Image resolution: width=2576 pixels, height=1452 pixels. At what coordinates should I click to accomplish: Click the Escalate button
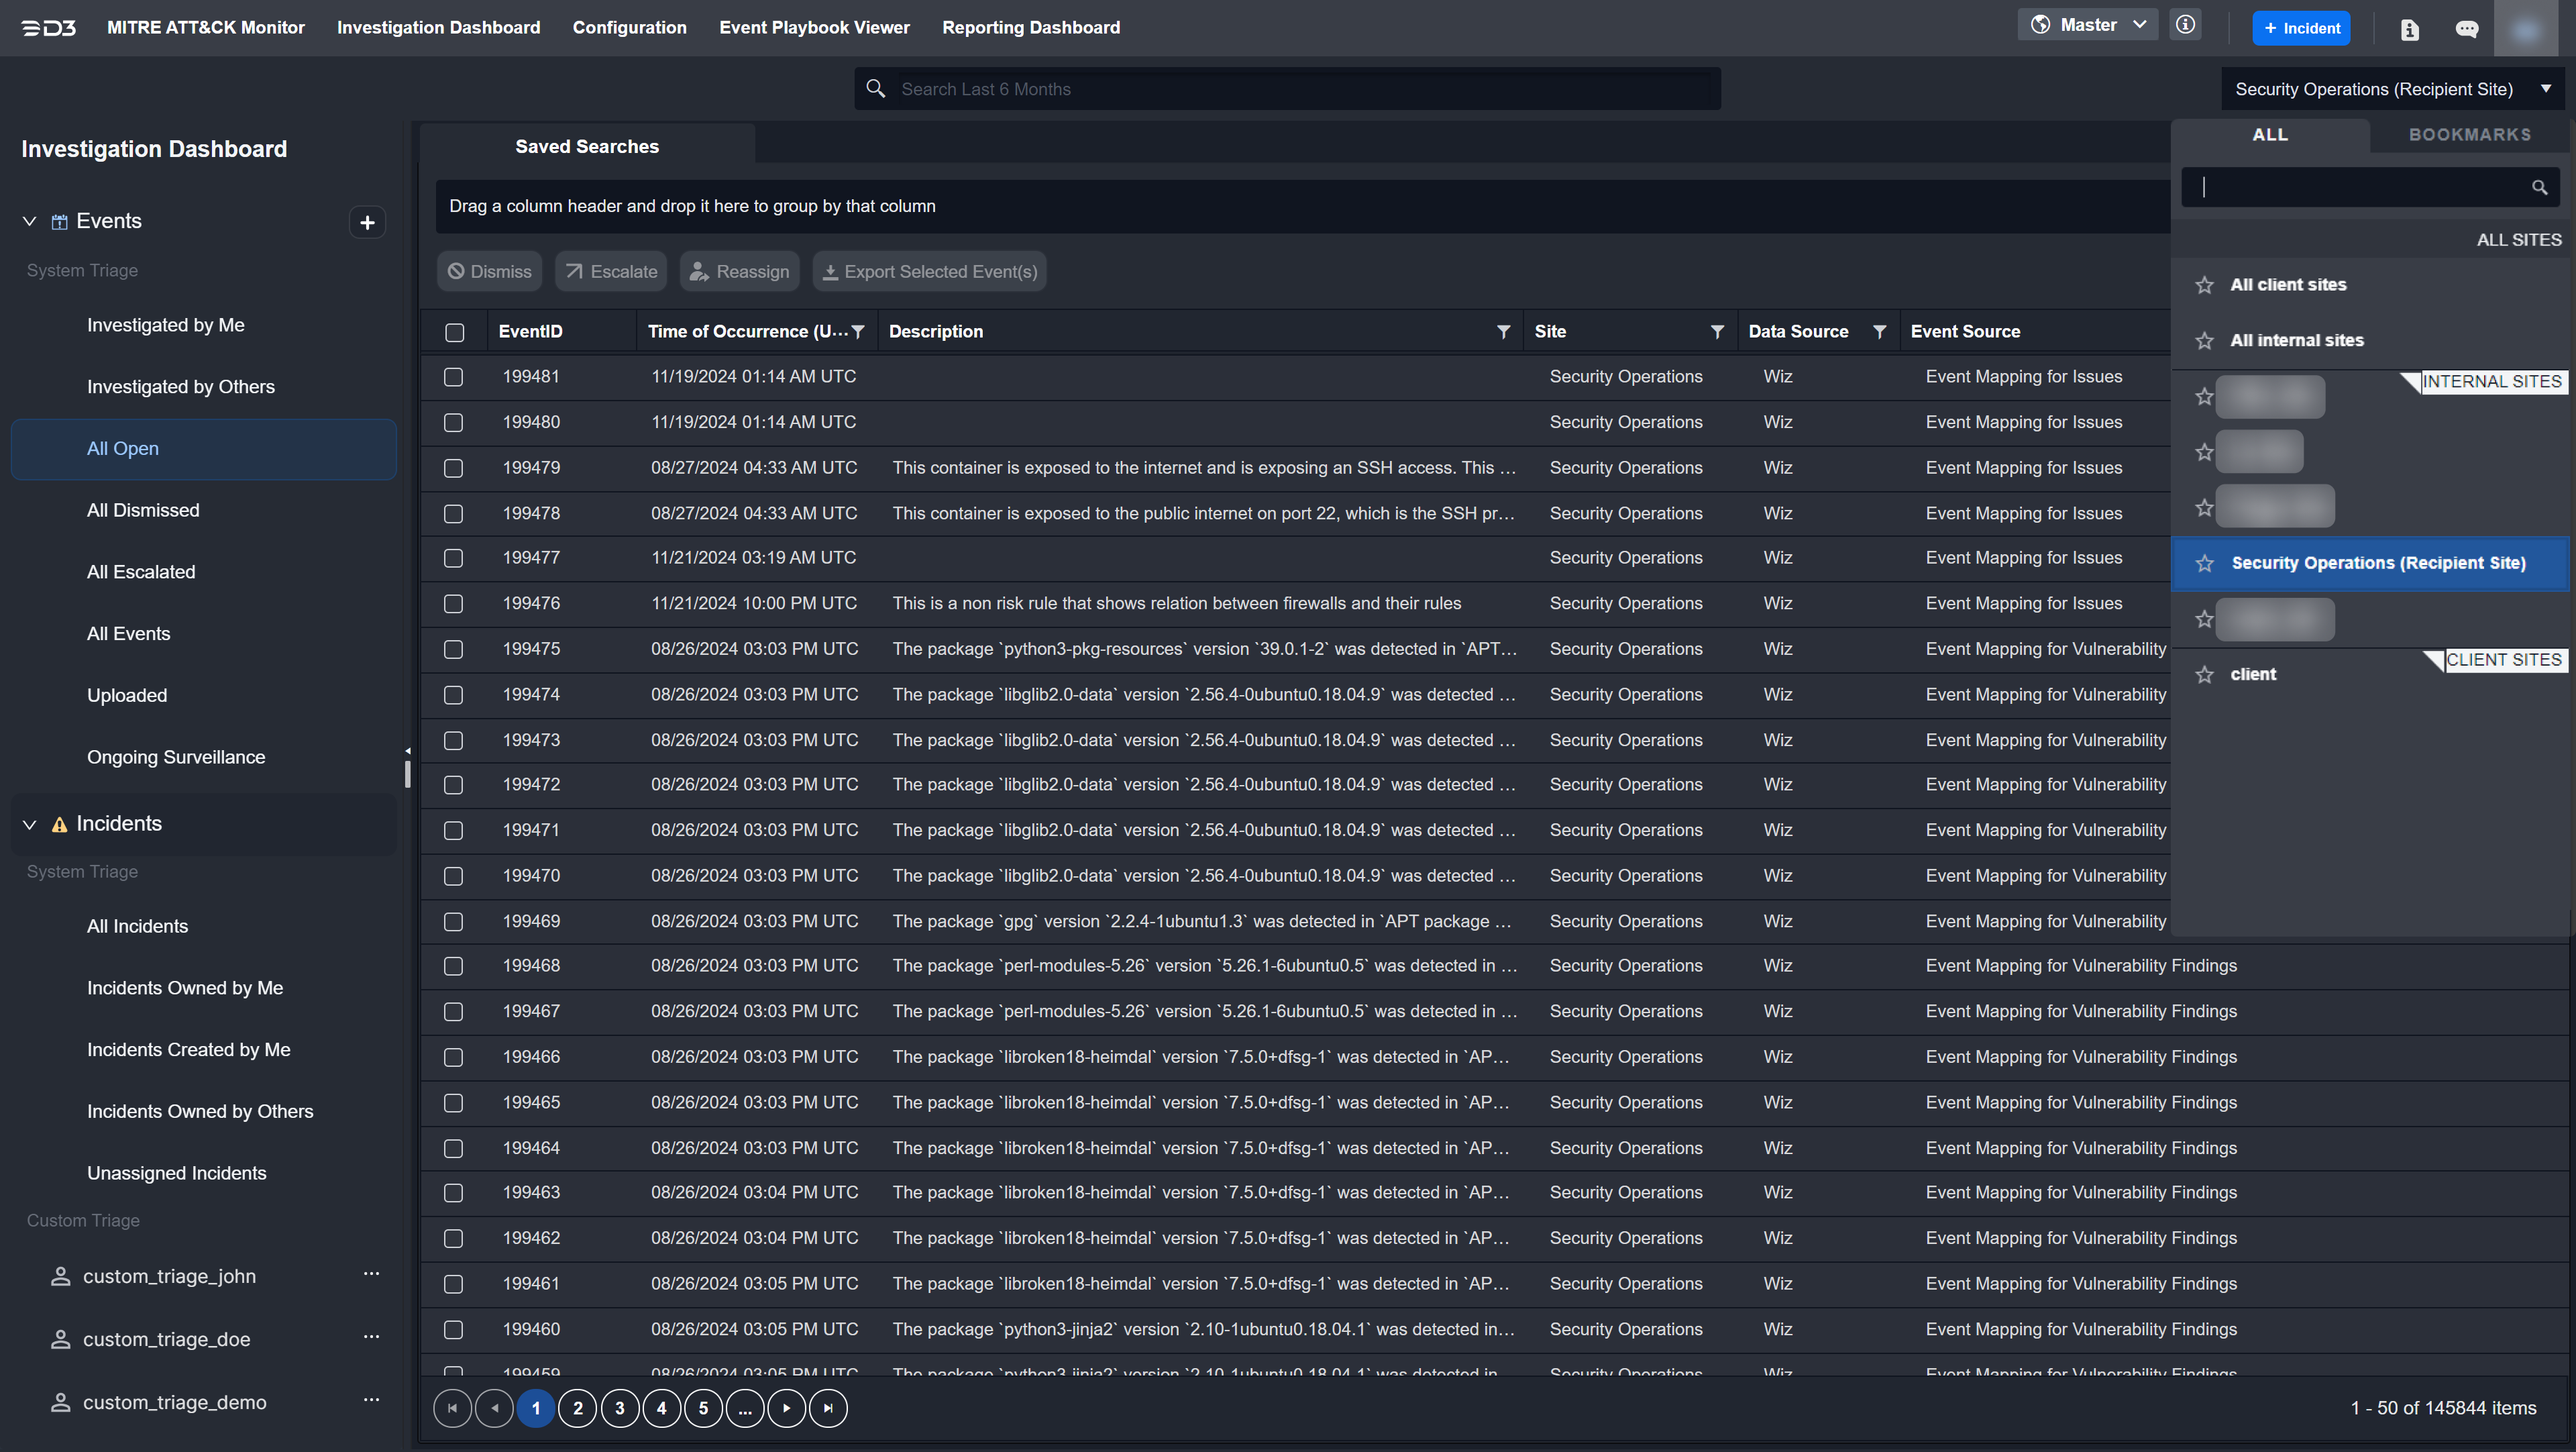[611, 272]
